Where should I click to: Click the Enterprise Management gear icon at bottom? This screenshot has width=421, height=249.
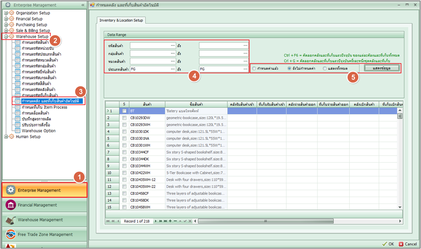click(x=11, y=190)
